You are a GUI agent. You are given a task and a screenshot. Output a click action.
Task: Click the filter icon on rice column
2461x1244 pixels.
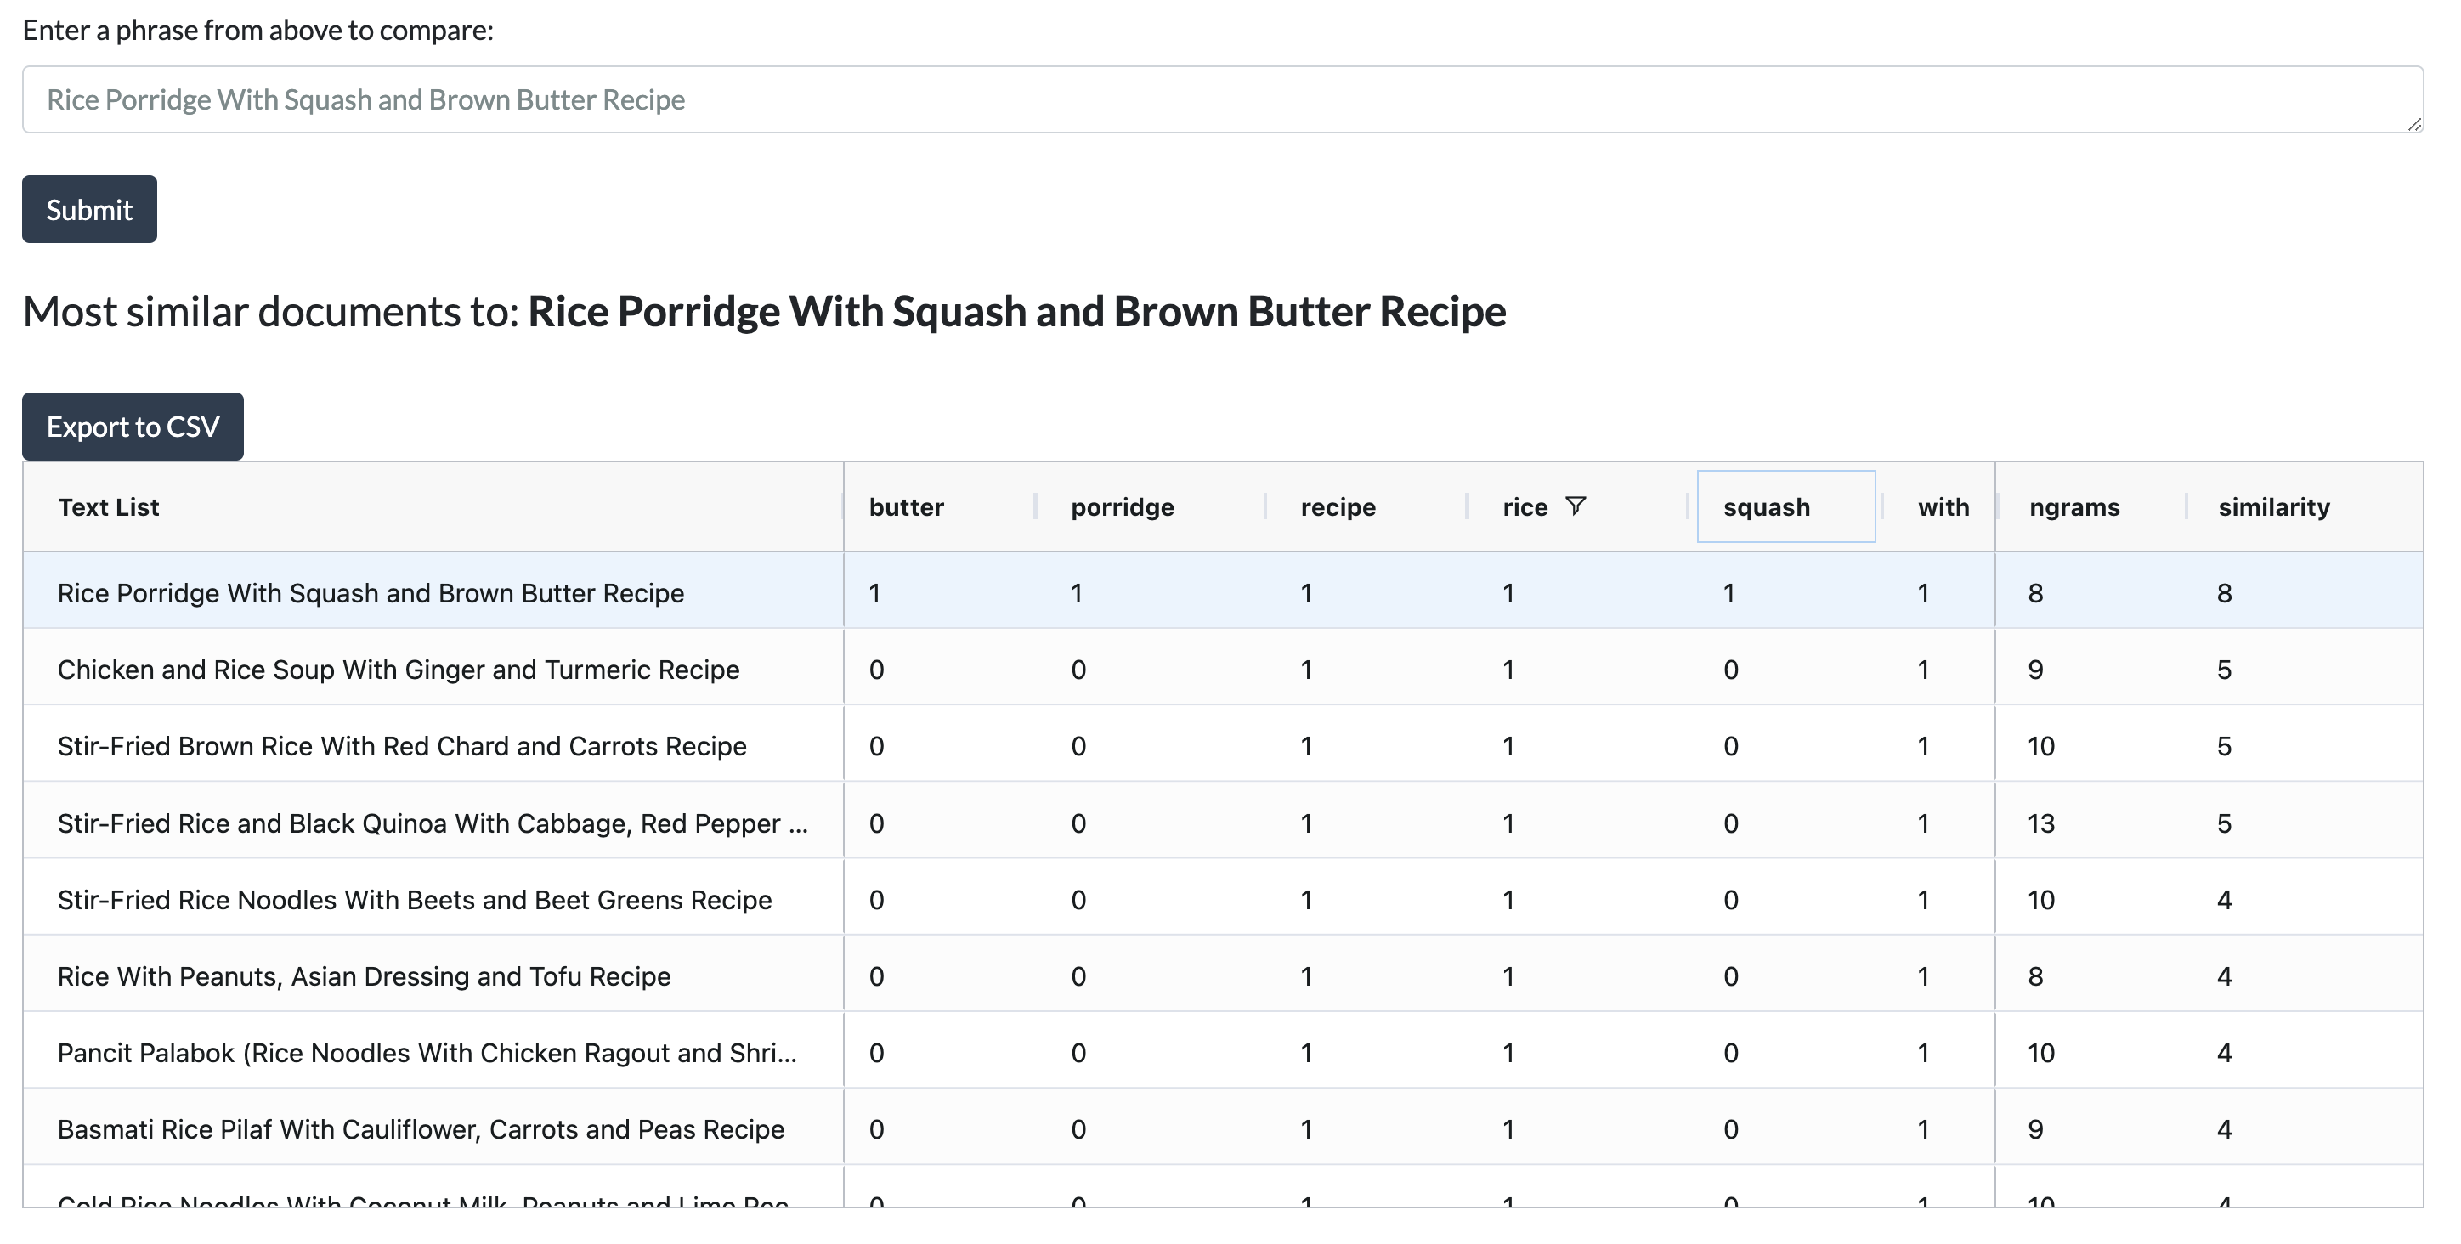pos(1576,506)
